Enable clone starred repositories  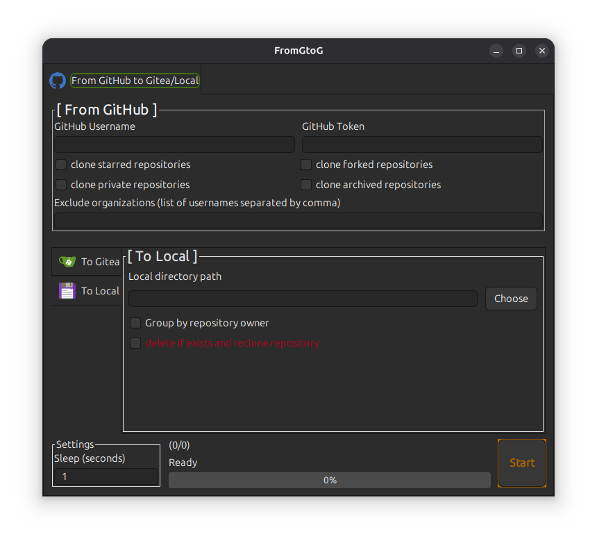pyautogui.click(x=61, y=165)
